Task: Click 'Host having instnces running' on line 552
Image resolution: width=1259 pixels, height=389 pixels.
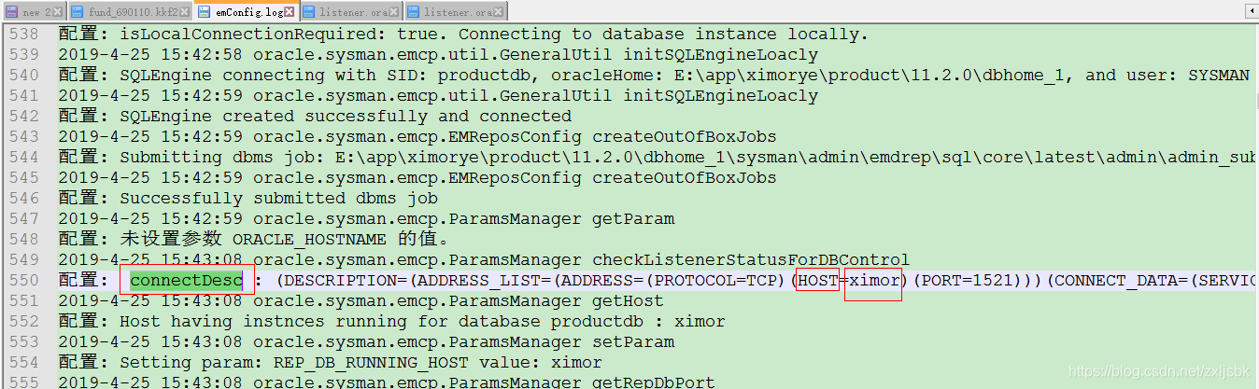Action: point(263,322)
